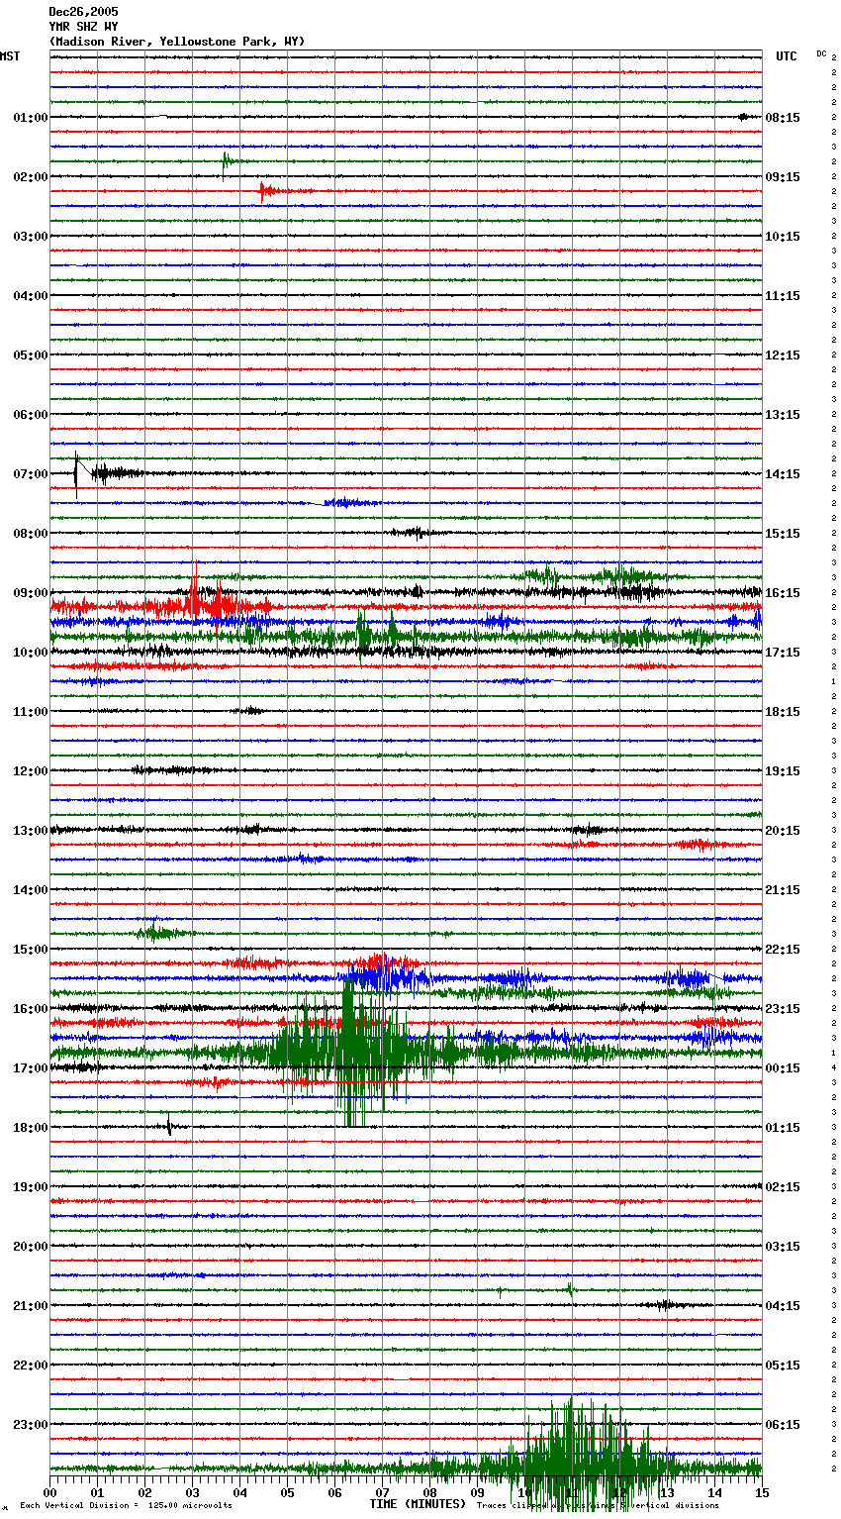This screenshot has width=841, height=1519.
Task: Click the 16:15 UTC time label
Action: (x=783, y=593)
